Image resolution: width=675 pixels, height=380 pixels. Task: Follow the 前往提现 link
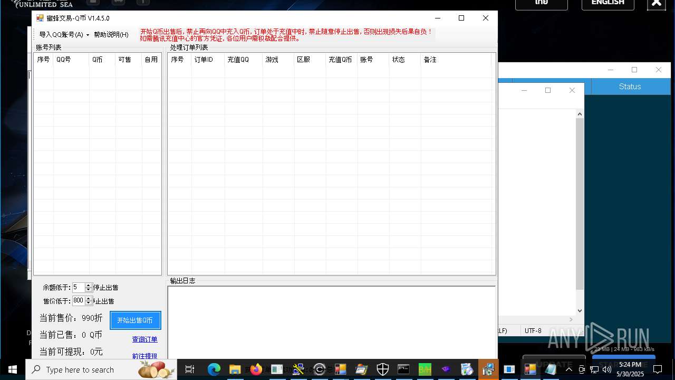pyautogui.click(x=144, y=356)
